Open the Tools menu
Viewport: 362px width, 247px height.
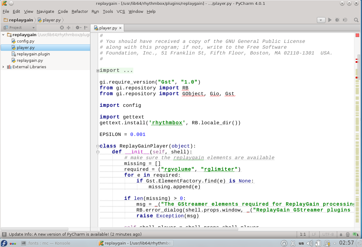point(108,12)
